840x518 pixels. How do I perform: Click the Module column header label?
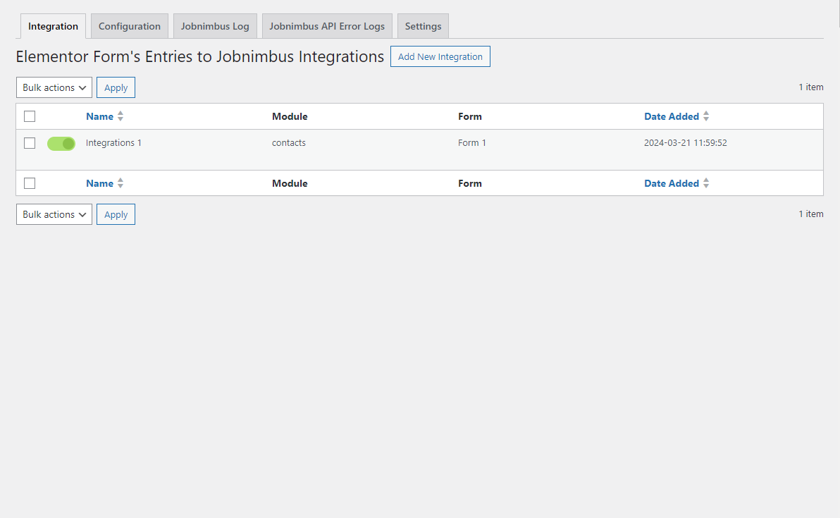tap(290, 116)
